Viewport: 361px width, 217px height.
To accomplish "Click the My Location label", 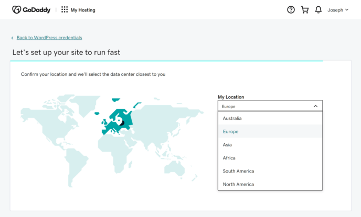I will (231, 97).
